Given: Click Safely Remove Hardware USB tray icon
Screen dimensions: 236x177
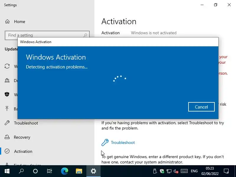Looking at the screenshot, I should click(x=155, y=171).
